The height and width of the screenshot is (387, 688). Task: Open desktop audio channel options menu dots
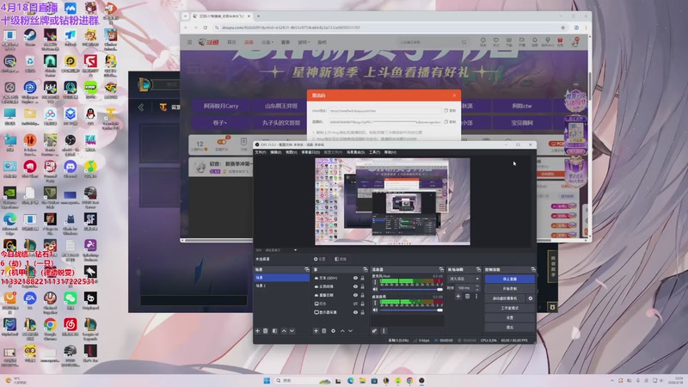click(x=375, y=304)
